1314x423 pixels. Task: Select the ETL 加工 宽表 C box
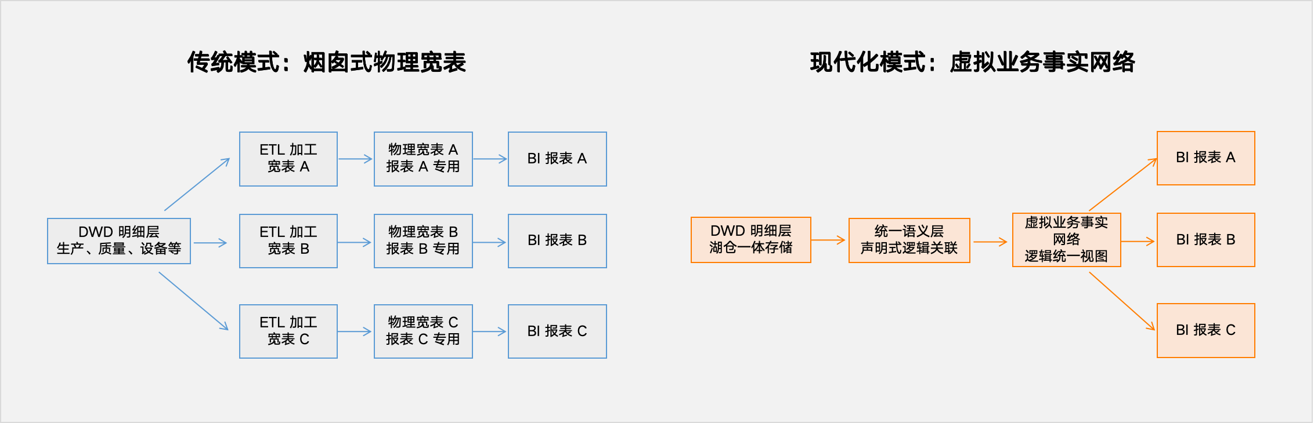(288, 331)
